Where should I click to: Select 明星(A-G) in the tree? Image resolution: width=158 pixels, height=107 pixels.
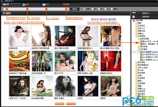142,89
